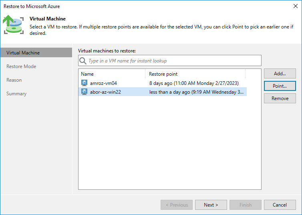Sort by the Restore point column header
The height and width of the screenshot is (215, 302).
click(x=195, y=74)
